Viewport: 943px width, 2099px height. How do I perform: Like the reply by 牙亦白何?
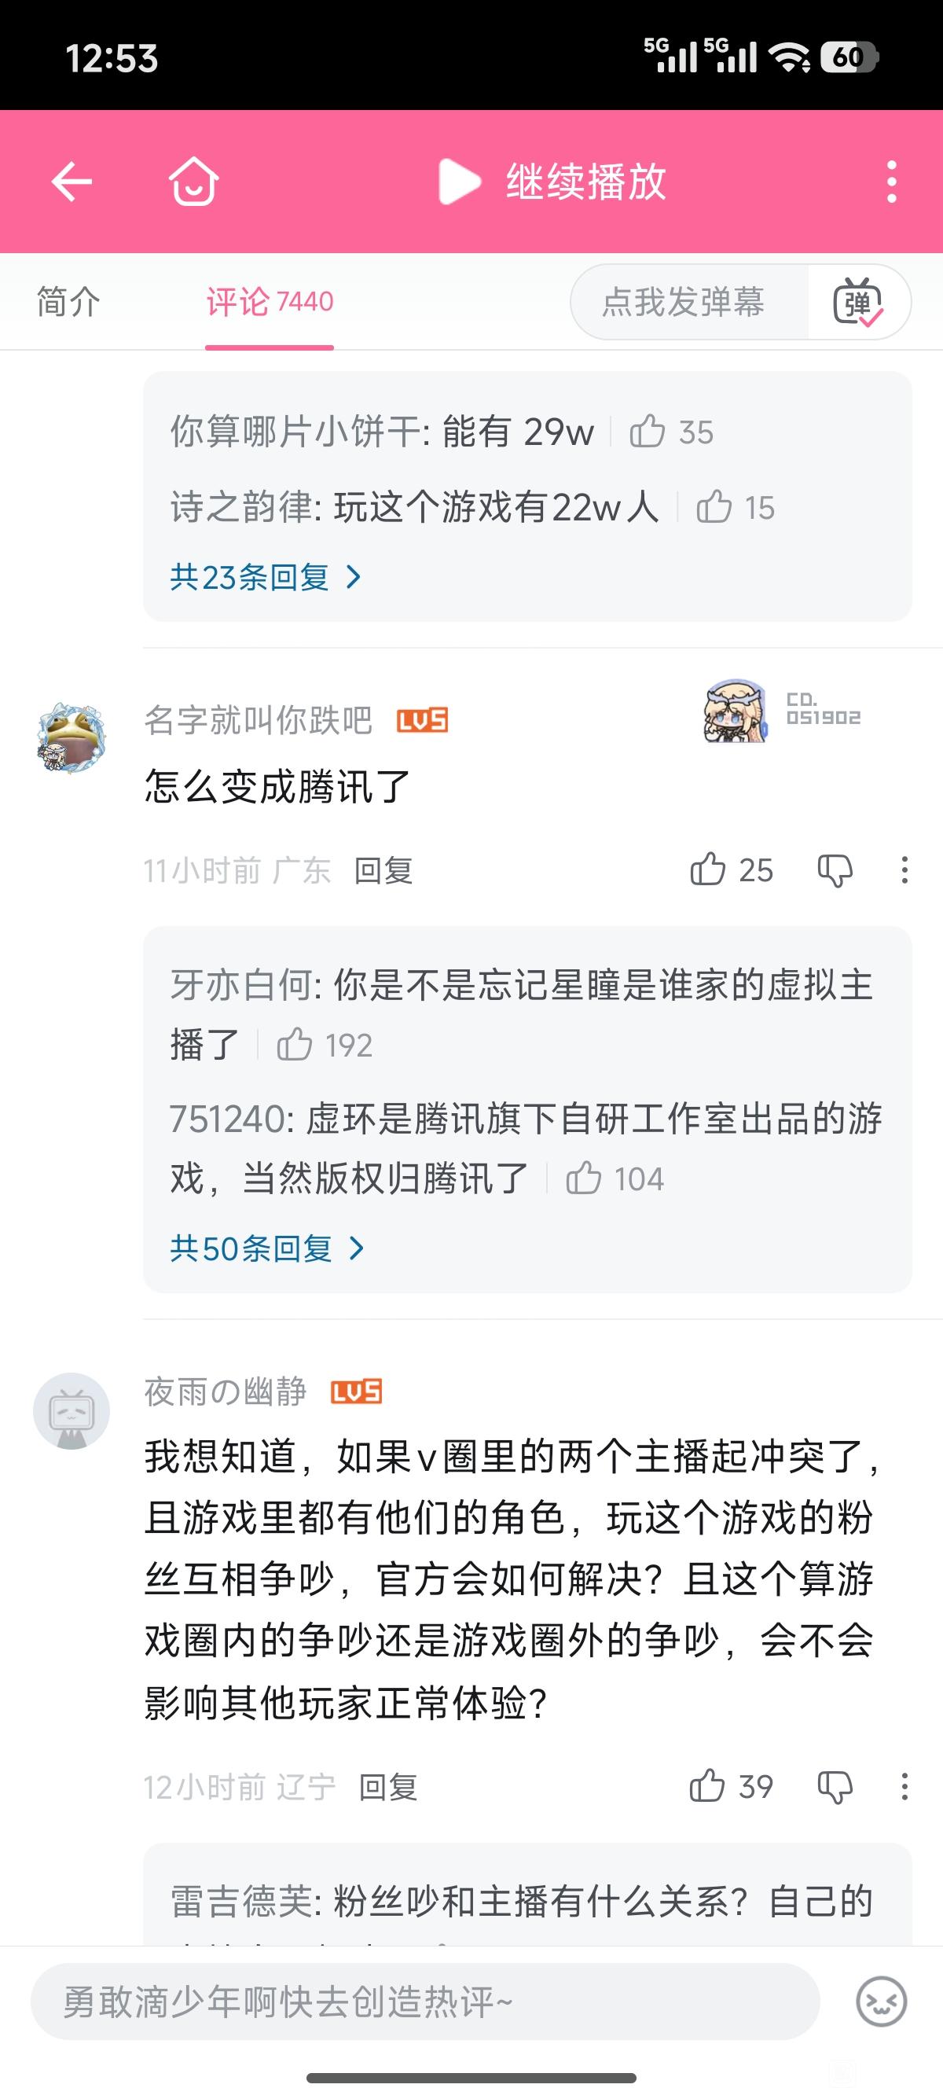294,1045
